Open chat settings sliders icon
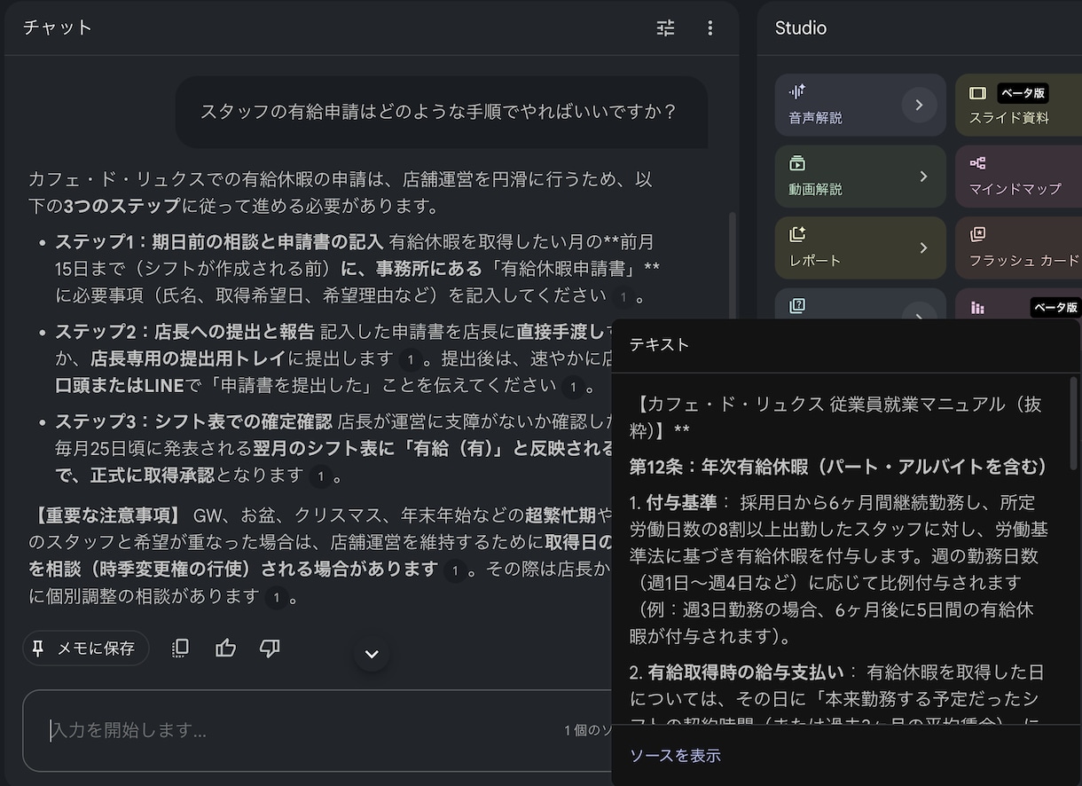 tap(665, 28)
